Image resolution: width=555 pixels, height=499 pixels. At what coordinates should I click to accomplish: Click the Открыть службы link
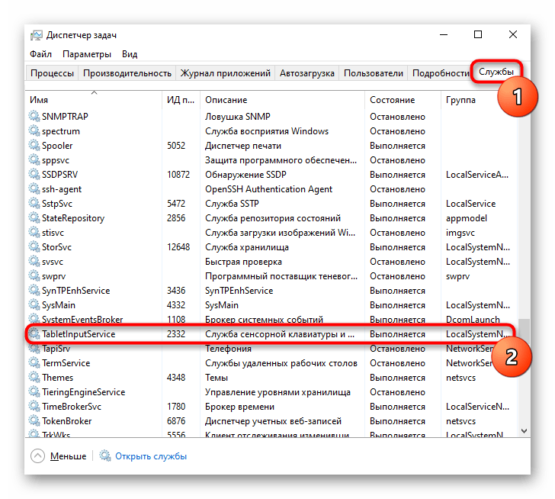click(151, 456)
